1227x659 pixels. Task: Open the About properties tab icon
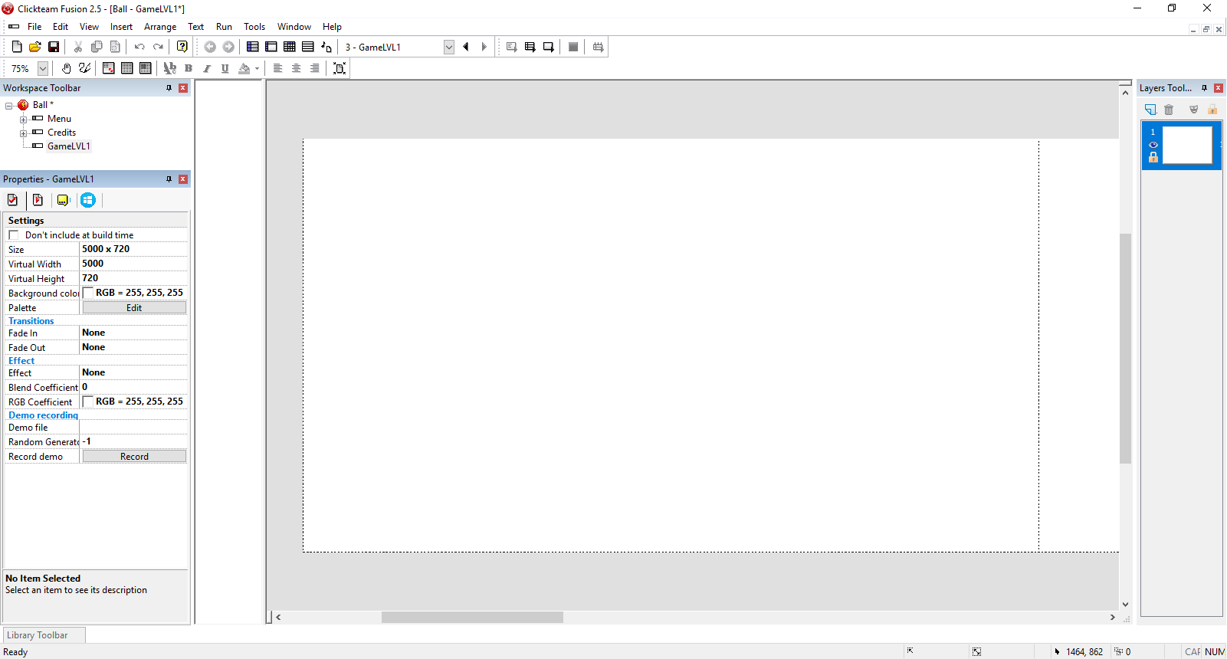[x=63, y=200]
